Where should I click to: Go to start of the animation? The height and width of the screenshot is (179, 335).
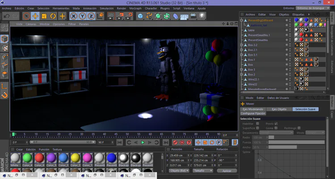tap(120, 142)
